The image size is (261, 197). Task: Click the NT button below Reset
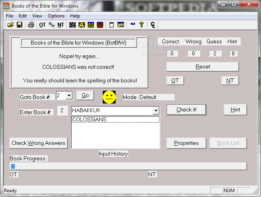pos(230,81)
